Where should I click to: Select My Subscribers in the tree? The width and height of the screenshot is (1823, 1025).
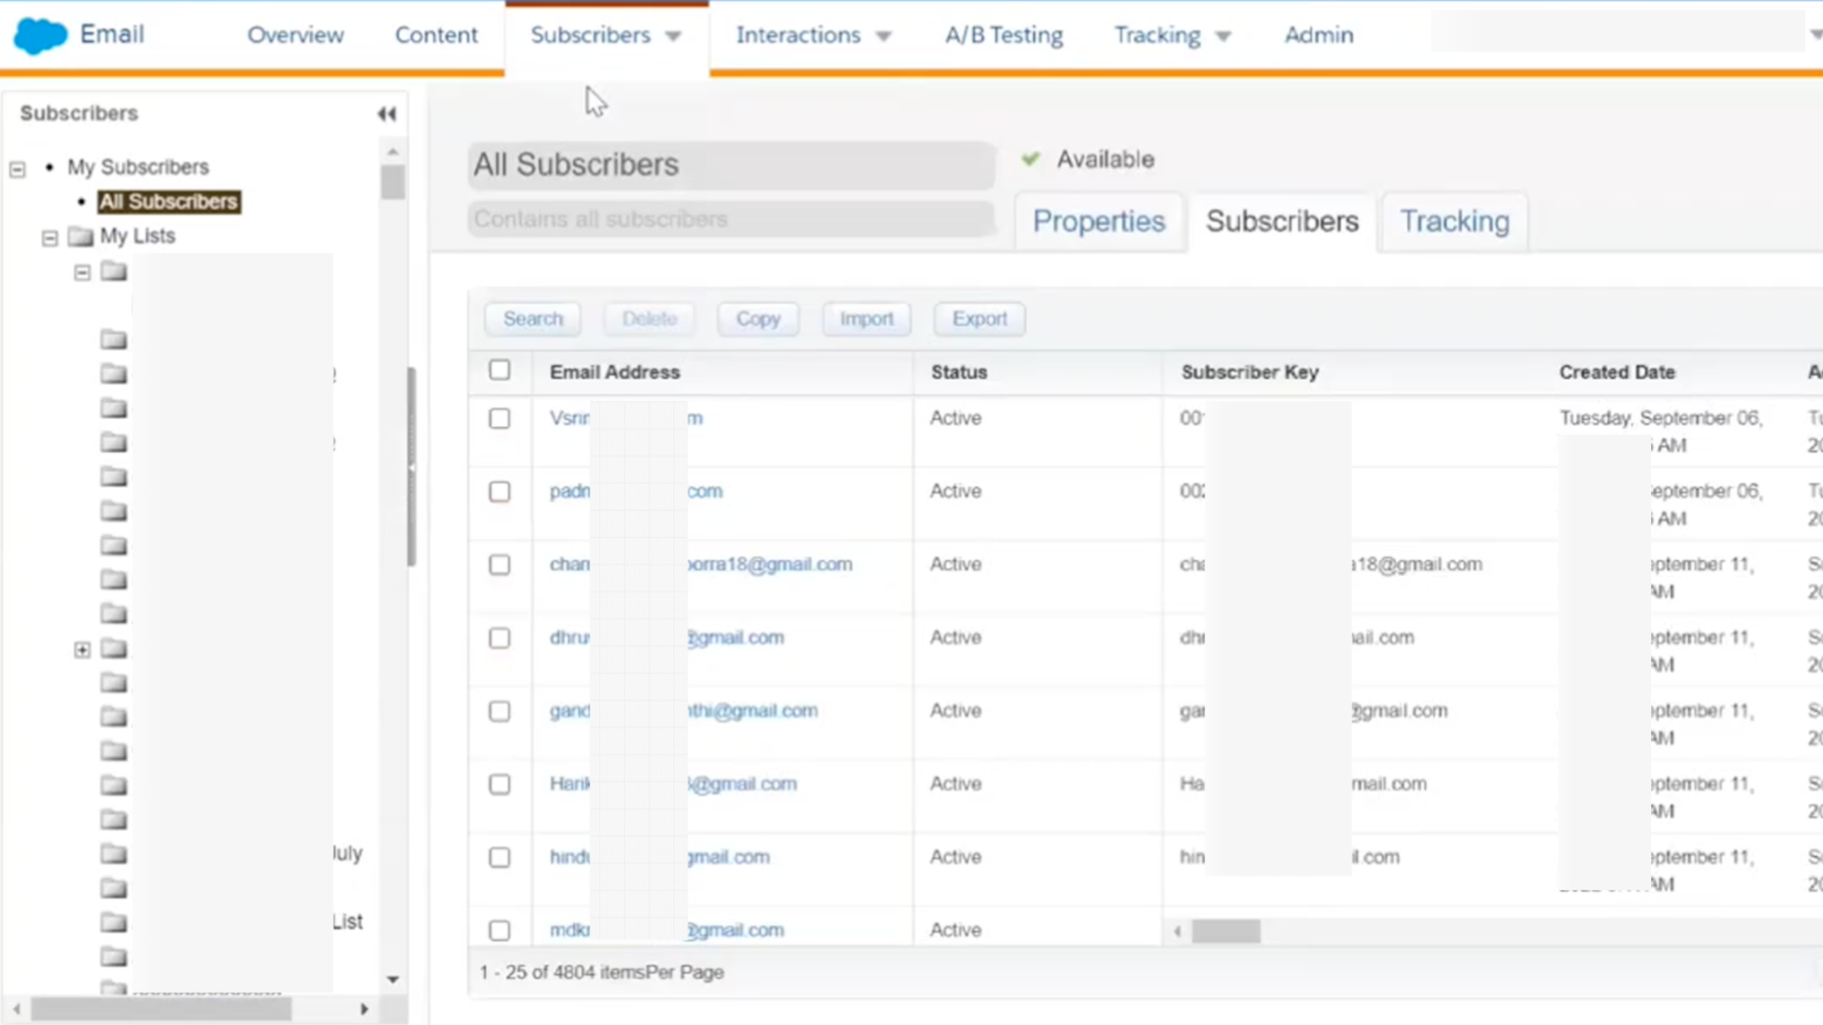138,167
